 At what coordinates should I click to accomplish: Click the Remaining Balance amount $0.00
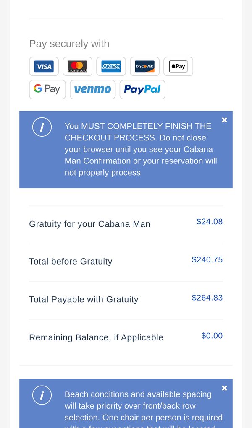click(x=212, y=335)
